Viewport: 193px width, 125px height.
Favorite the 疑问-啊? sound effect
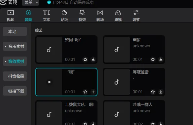point(85,60)
